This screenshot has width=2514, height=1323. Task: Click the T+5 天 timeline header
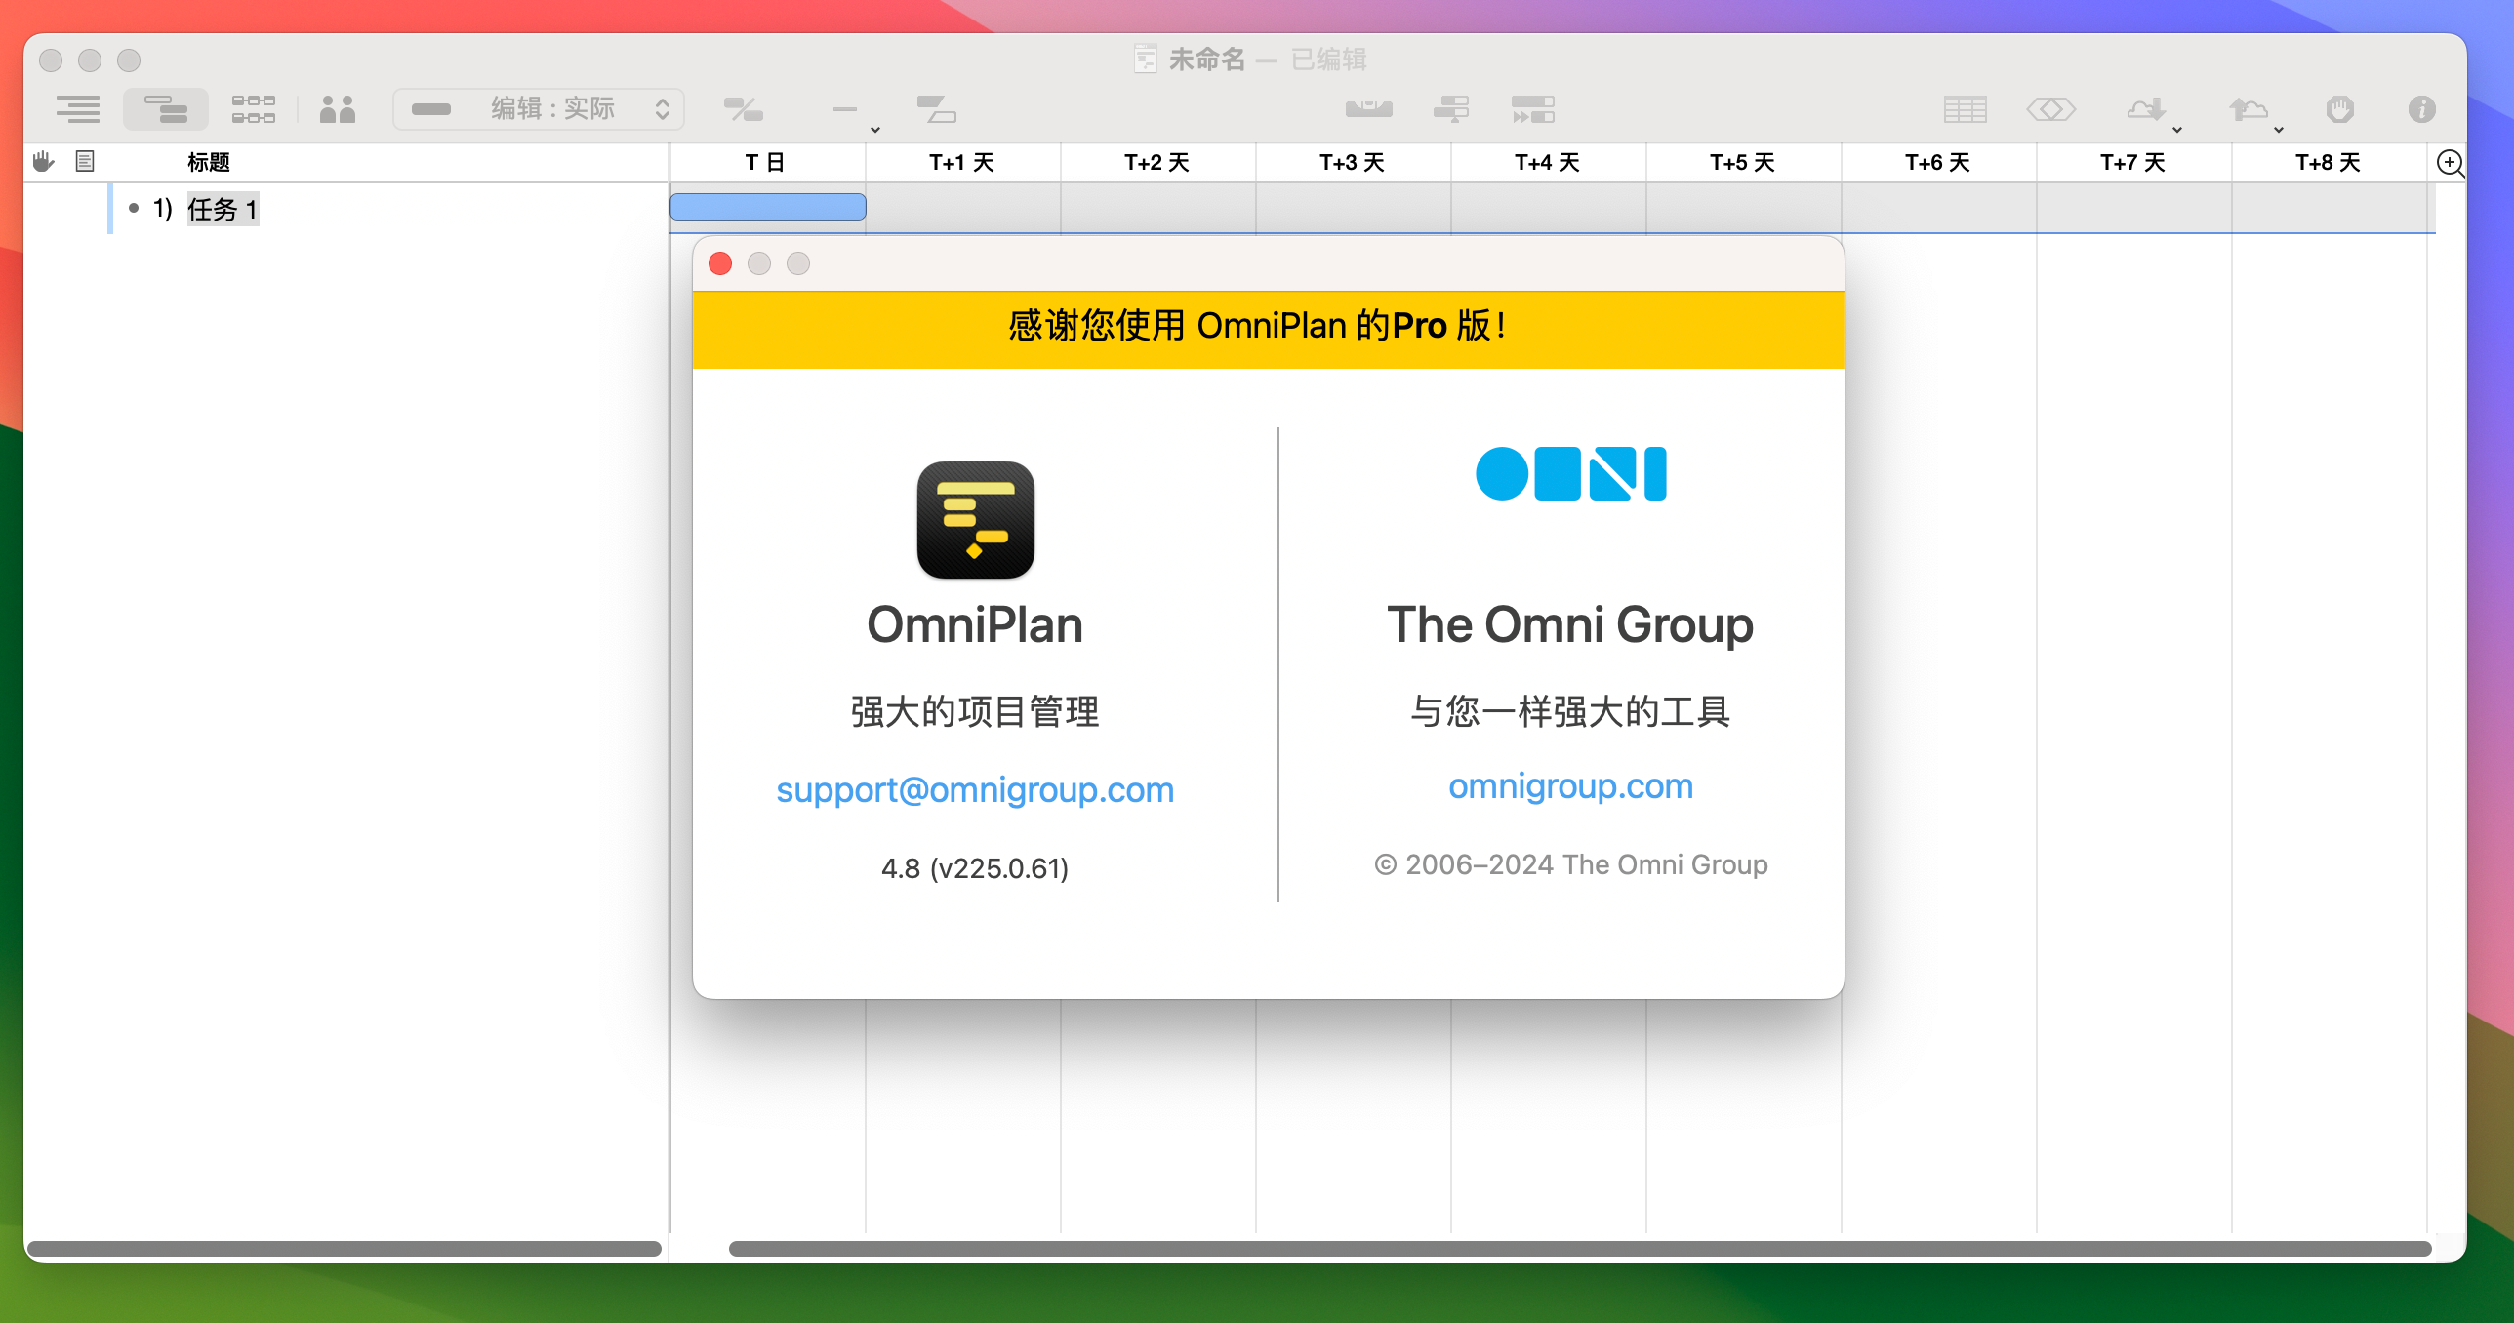1742,162
